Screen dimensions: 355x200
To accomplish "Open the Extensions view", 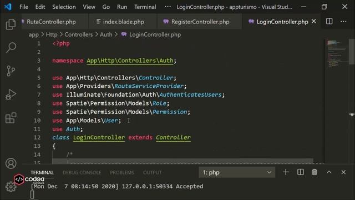I will (11, 118).
